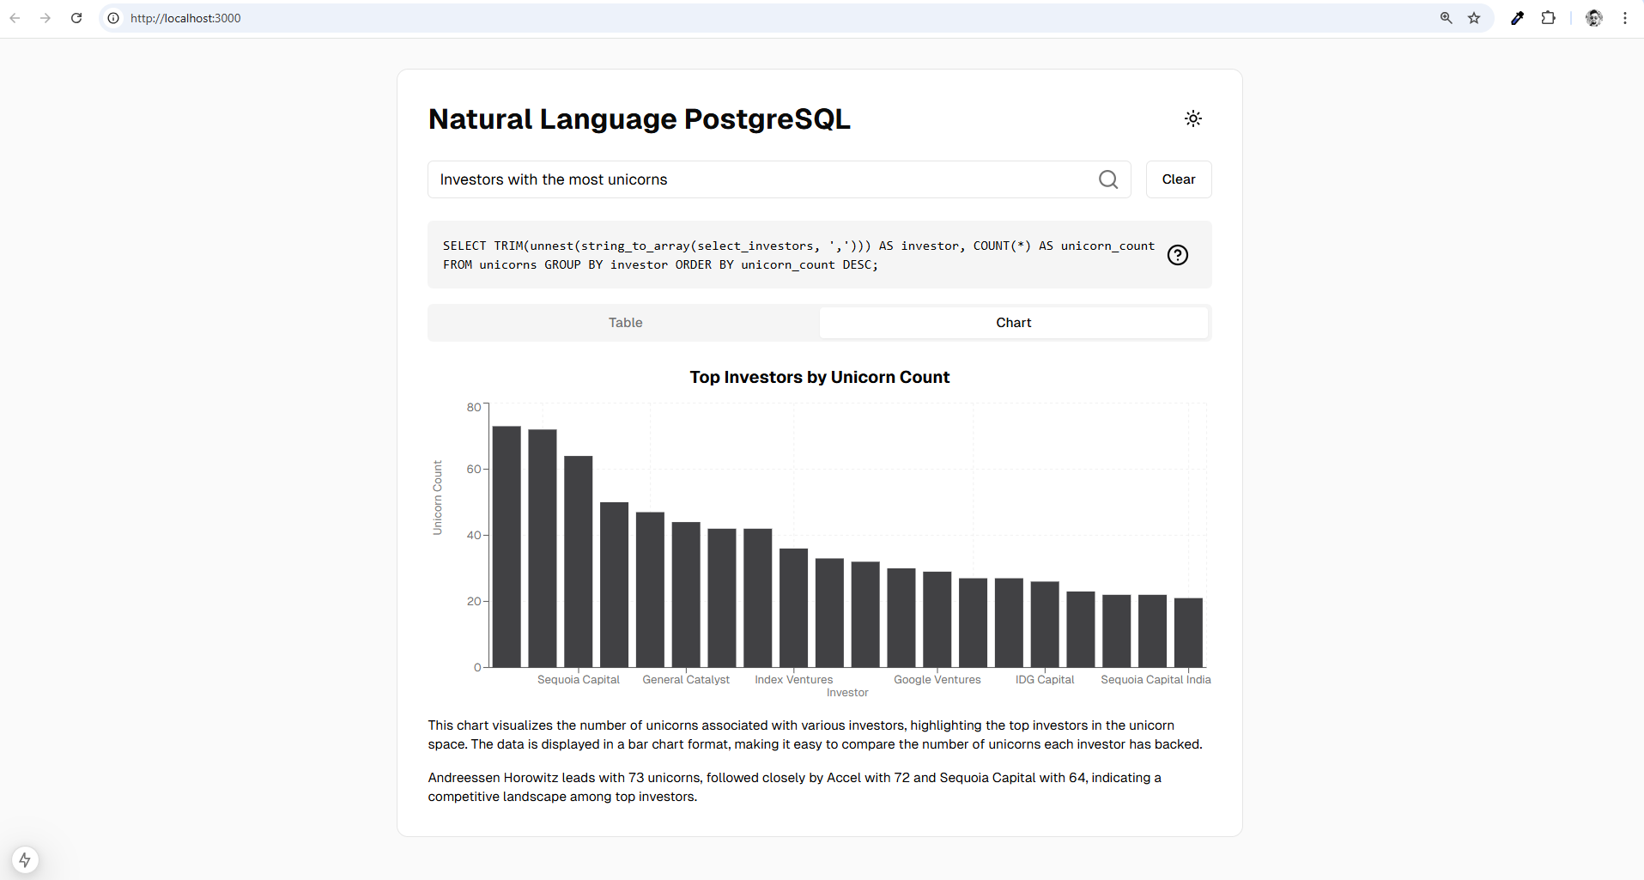Screen dimensions: 1644x880
Task: Select the Chart tab
Action: [1014, 323]
